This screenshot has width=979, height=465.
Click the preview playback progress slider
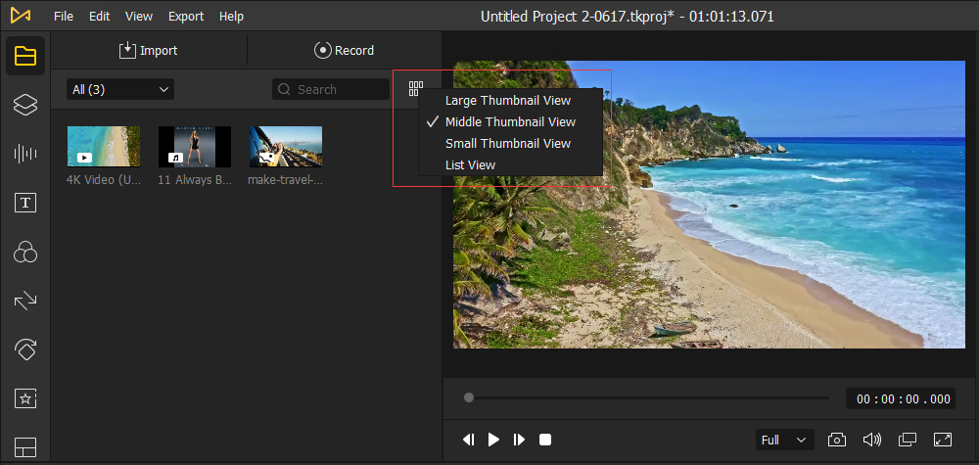646,397
